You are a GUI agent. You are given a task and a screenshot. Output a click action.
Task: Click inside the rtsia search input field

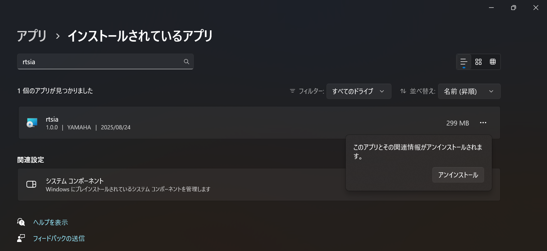click(x=97, y=61)
